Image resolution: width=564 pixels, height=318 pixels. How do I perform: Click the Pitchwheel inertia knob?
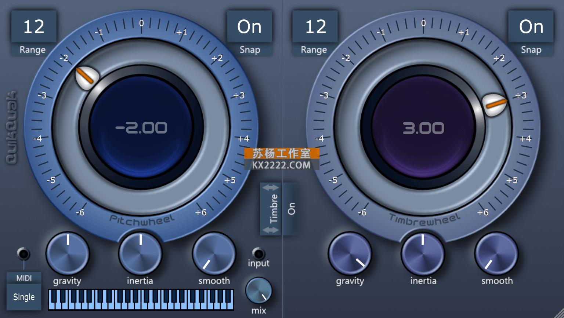(x=140, y=253)
